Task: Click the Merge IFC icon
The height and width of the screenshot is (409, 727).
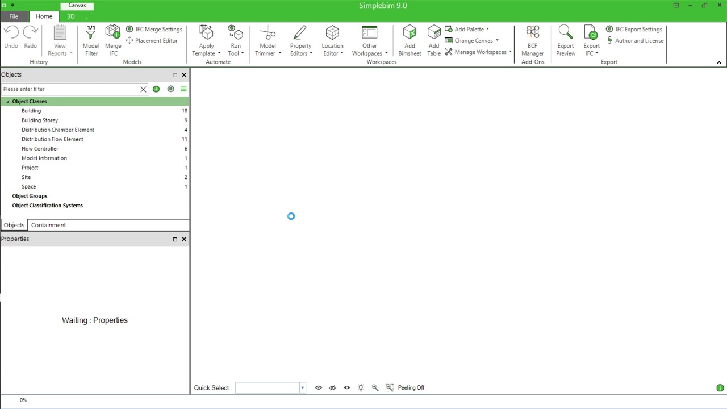Action: tap(113, 32)
